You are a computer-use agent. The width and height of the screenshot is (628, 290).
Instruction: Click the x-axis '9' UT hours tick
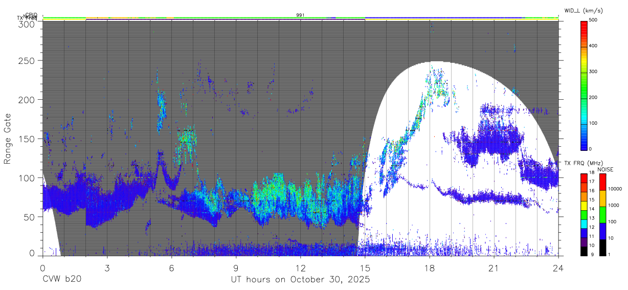coord(236,267)
